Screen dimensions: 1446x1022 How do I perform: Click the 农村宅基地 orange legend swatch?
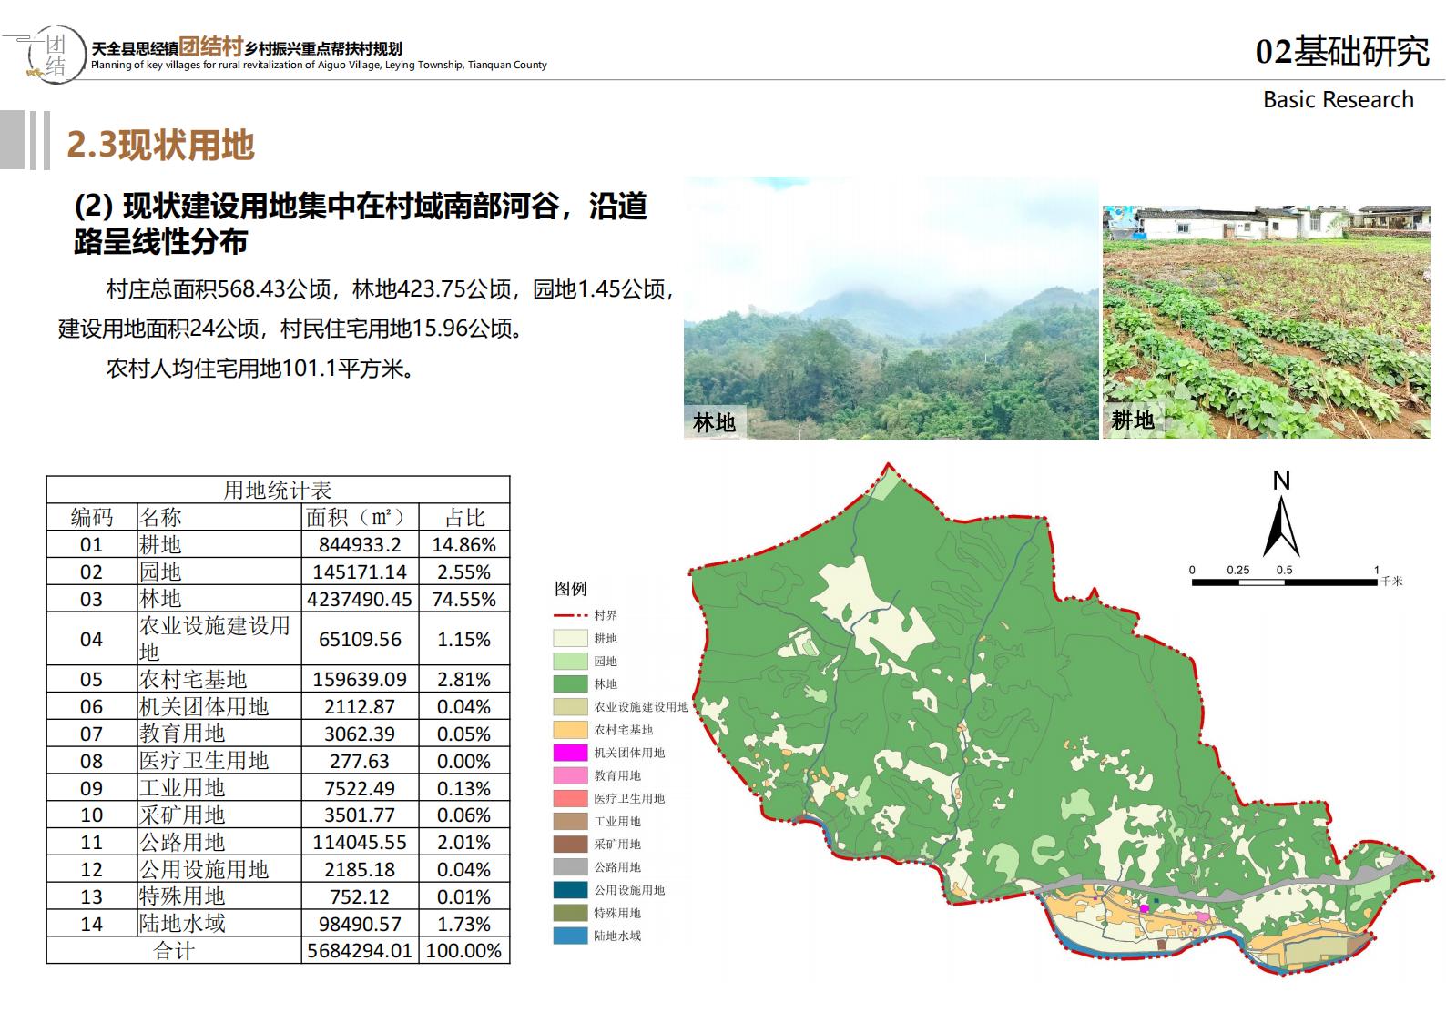[570, 730]
